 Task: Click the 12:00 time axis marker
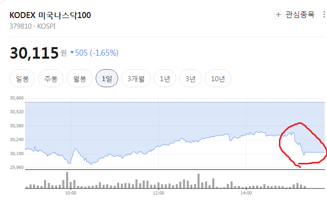[158, 193]
